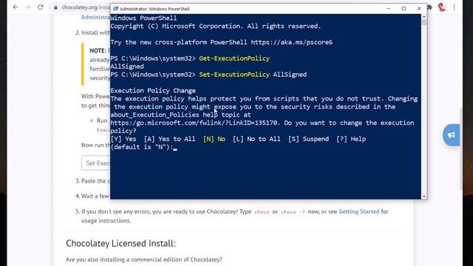Image resolution: width=473 pixels, height=266 pixels.
Task: Maximize the PowerShell window
Action: [x=404, y=8]
